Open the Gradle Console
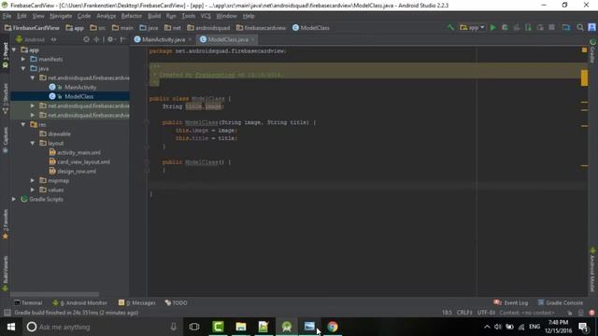This screenshot has width=598, height=336. point(561,302)
